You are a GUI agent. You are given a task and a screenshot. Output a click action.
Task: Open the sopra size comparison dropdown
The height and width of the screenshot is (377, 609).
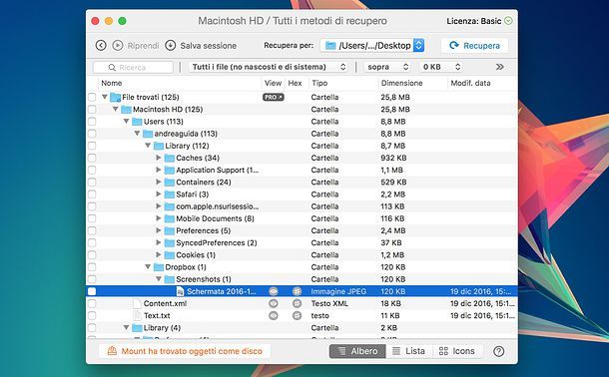tap(387, 67)
